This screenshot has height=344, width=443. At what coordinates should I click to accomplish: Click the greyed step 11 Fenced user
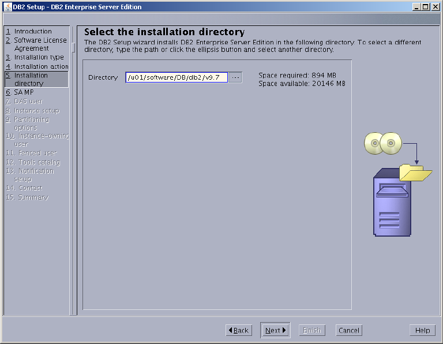(31, 153)
